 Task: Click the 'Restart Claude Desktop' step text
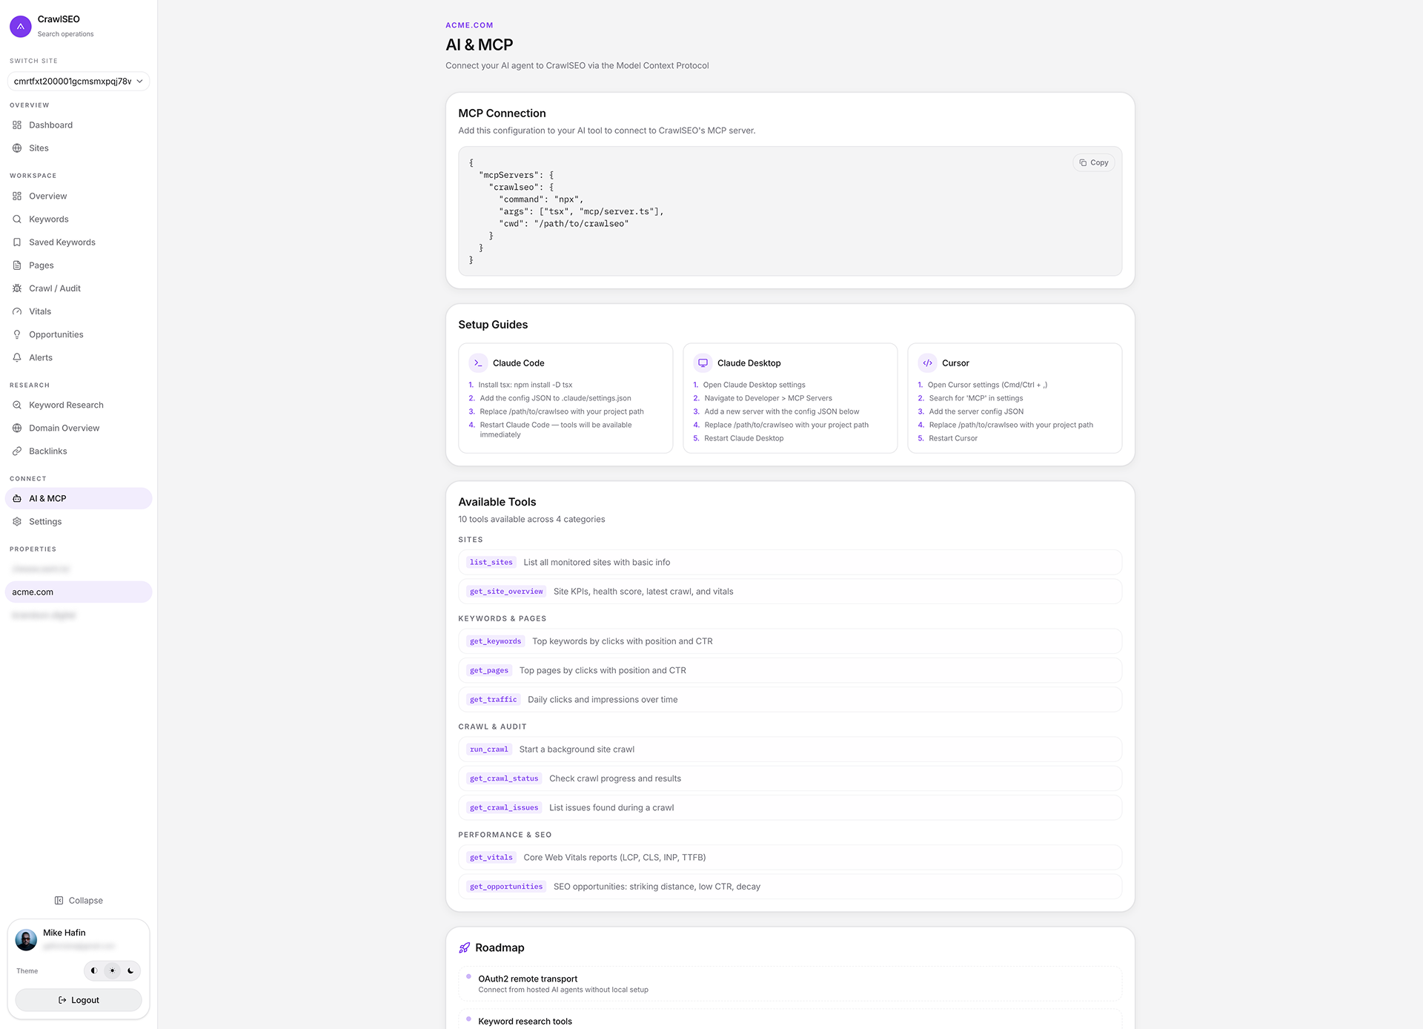[x=743, y=438]
